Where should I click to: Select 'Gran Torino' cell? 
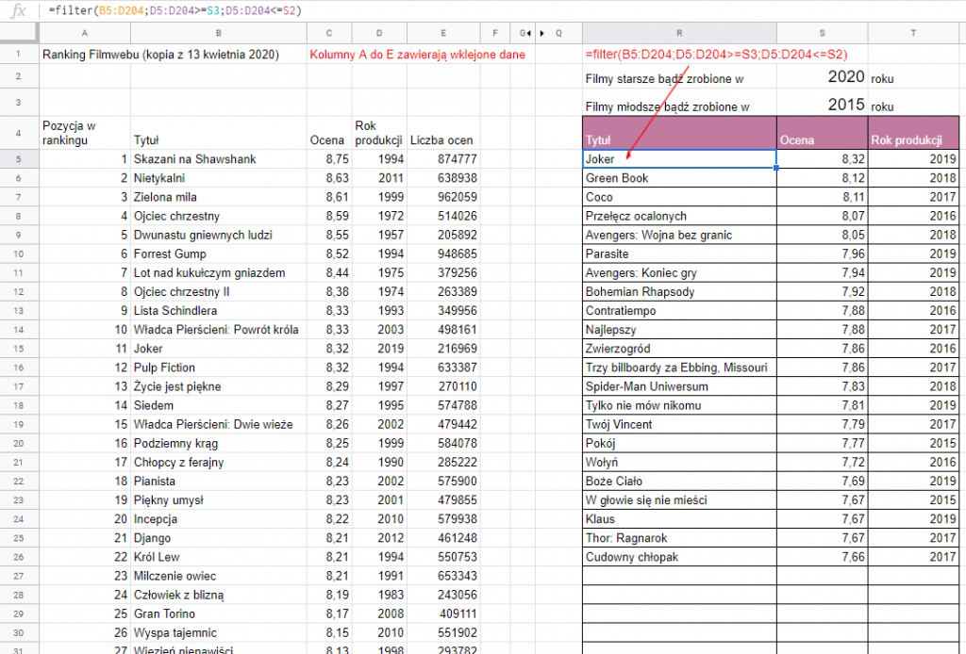[219, 614]
